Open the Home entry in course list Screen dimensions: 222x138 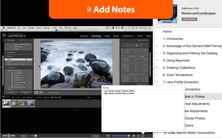coord(167,32)
